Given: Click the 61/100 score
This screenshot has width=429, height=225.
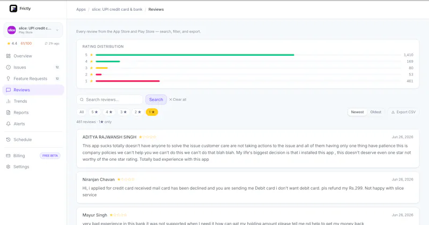Looking at the screenshot, I should (x=26, y=43).
